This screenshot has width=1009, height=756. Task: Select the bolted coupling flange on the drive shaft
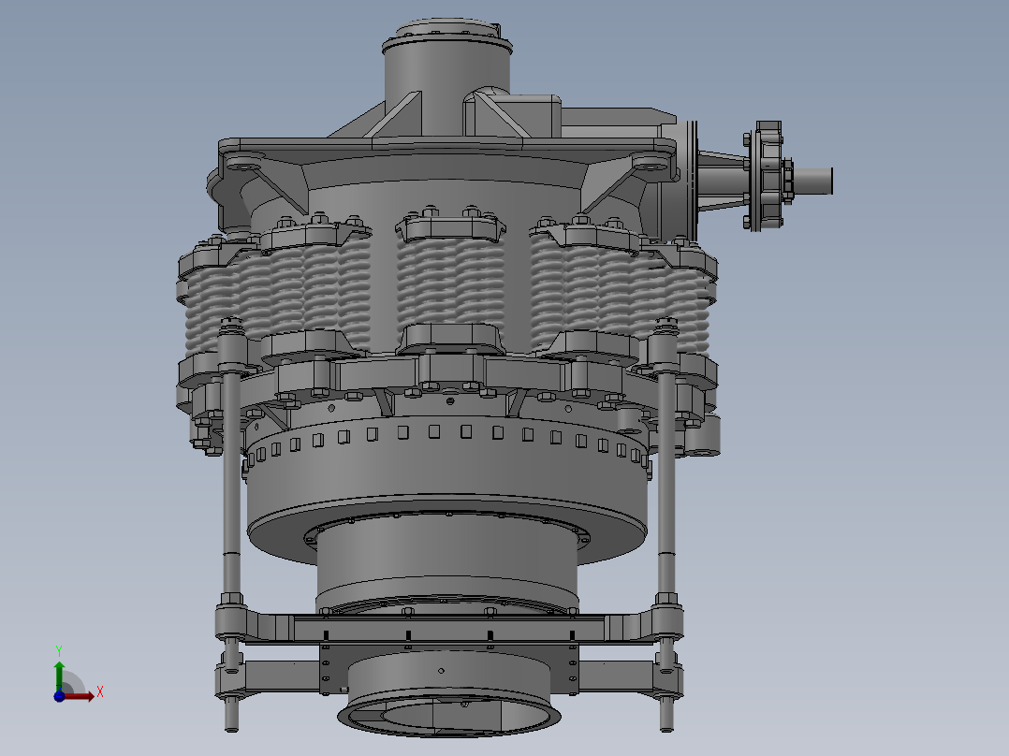click(765, 176)
